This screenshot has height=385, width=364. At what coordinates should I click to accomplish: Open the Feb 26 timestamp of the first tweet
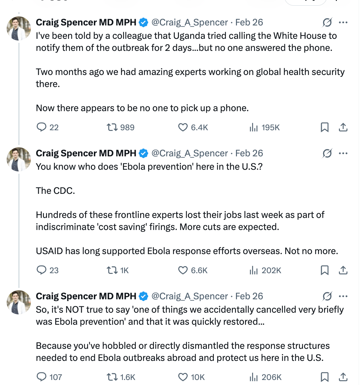249,22
